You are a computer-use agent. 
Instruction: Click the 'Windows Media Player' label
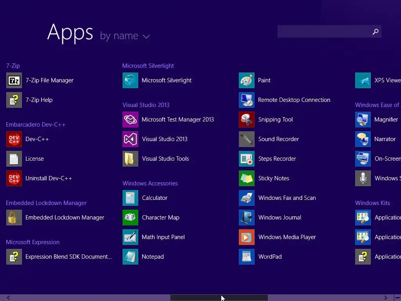click(x=287, y=237)
